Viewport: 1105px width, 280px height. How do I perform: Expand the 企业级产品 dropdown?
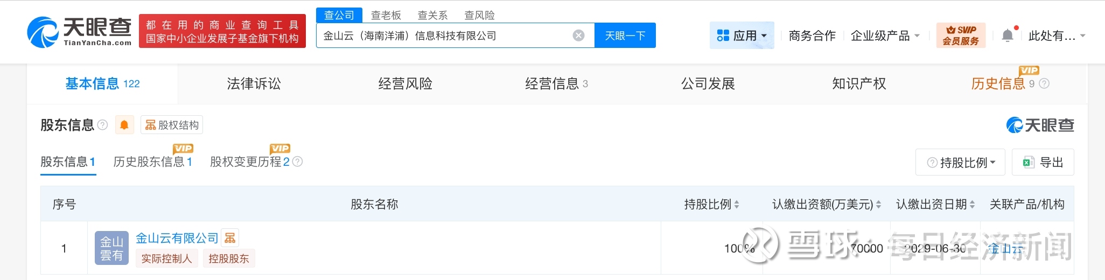click(885, 36)
